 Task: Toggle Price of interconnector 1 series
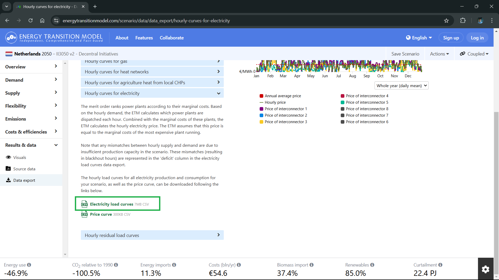click(283, 109)
